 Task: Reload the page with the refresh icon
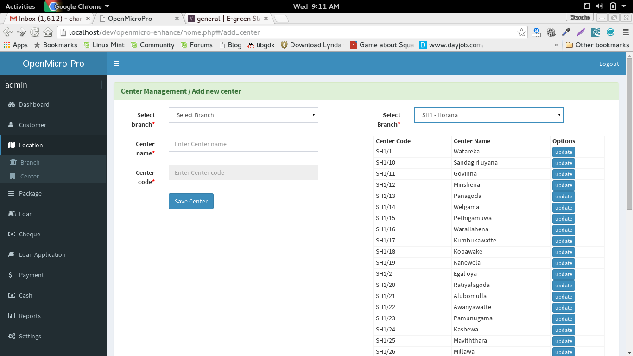tap(35, 32)
